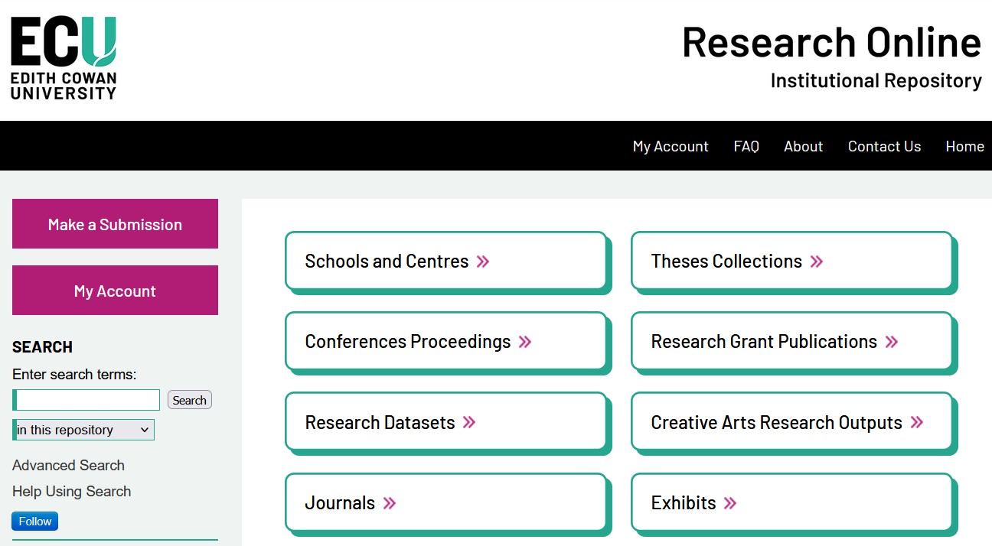Click the Search button next to the search field
This screenshot has width=992, height=546.
(190, 400)
